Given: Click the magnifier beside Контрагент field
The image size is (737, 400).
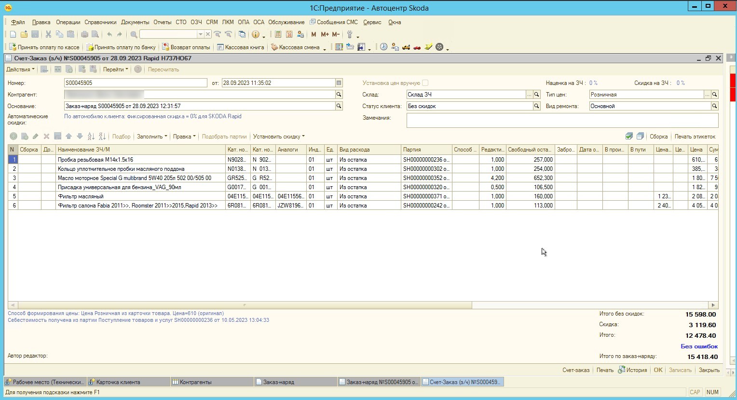Looking at the screenshot, I should click(339, 95).
